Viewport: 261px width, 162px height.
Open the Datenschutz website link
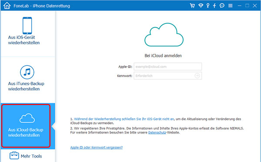click(x=157, y=133)
